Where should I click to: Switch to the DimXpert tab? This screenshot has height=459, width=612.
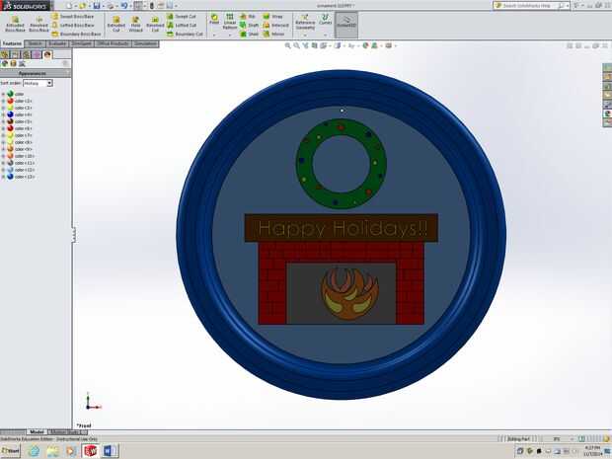[82, 43]
